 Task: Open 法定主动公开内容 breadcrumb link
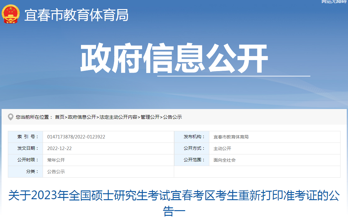click(x=118, y=117)
